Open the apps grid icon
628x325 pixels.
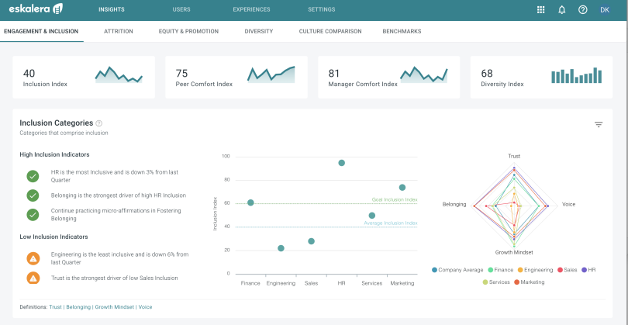point(540,9)
